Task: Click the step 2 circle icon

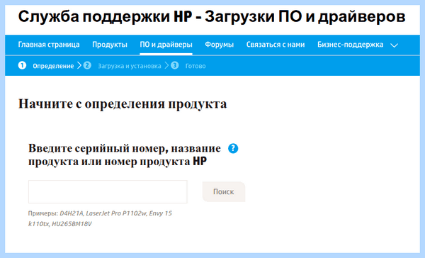Action: [87, 65]
